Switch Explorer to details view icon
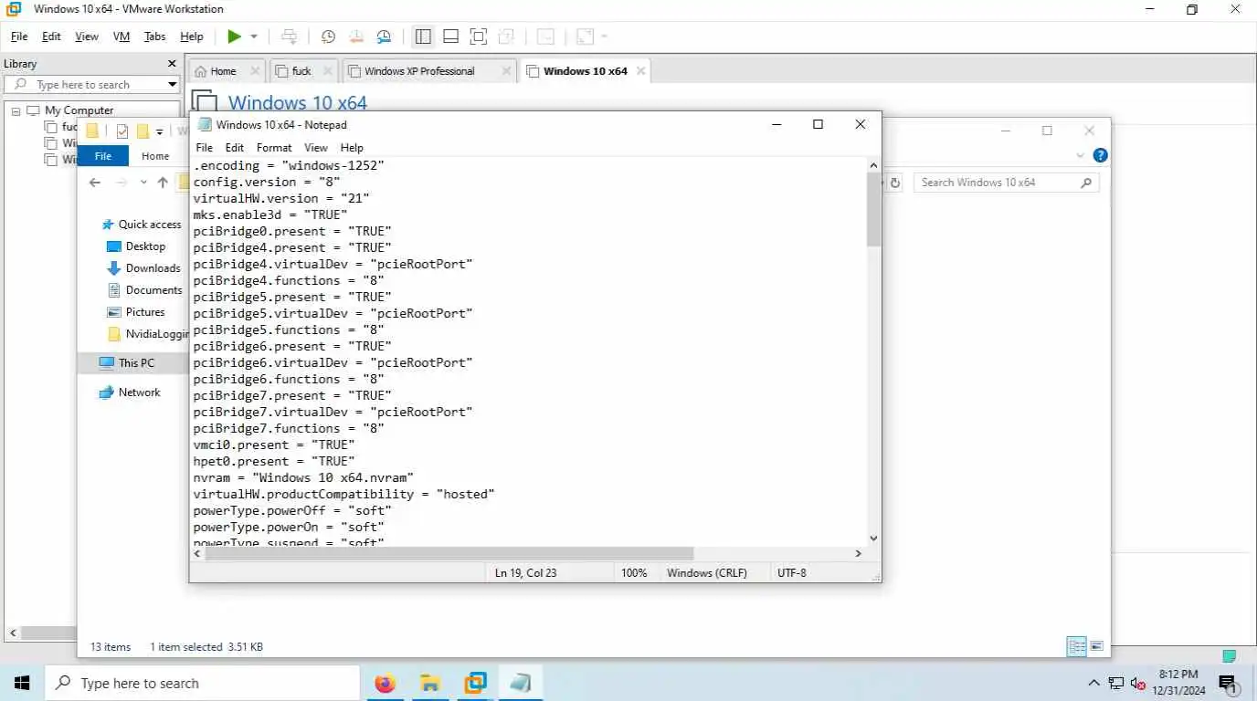 click(1077, 646)
